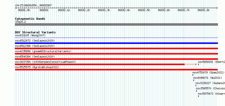Click the 96692.5k ruler position

pos(144,10)
